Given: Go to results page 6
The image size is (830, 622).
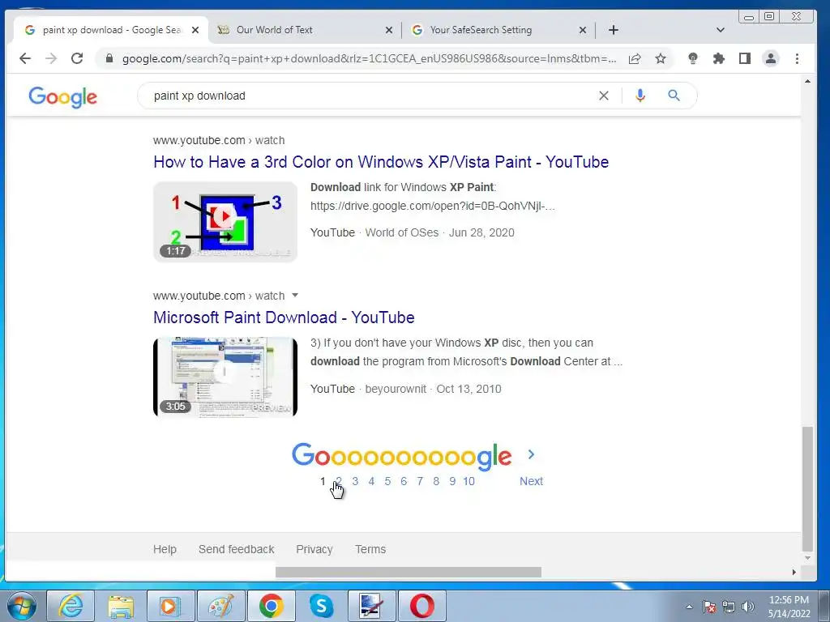Looking at the screenshot, I should click(404, 481).
